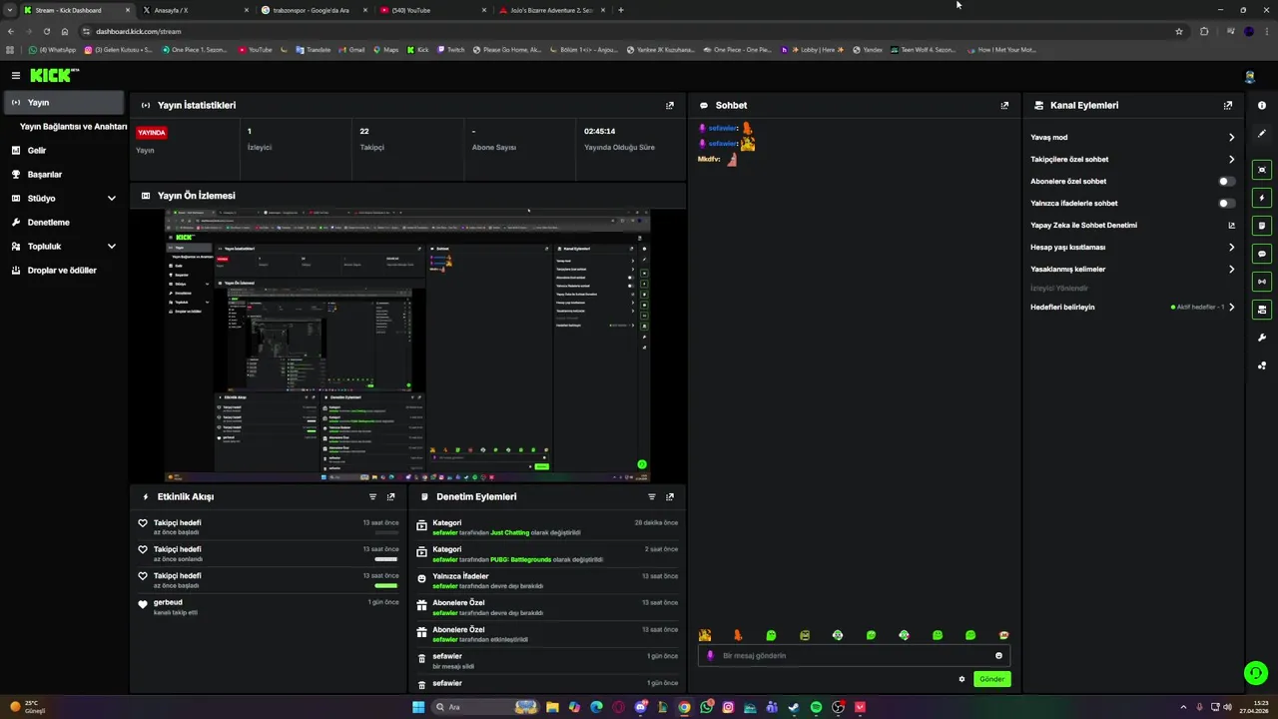Click the broadcast signal icon in the right sidebar
The image size is (1278, 719).
(x=1262, y=282)
